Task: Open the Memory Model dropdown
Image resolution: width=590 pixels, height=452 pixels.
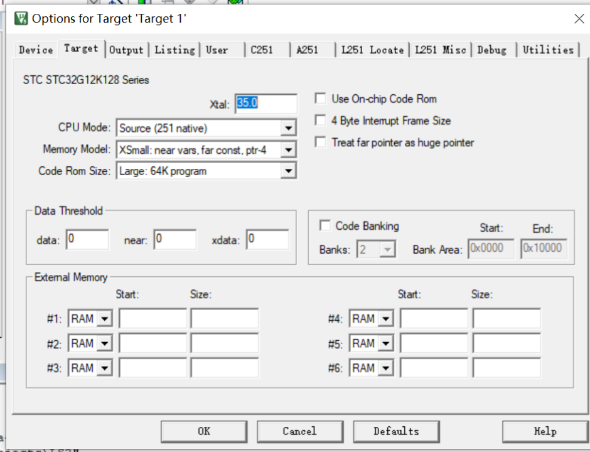Action: click(x=288, y=150)
